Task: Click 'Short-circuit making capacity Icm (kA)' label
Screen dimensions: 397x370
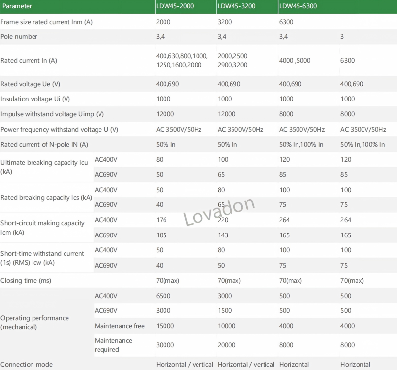Action: tap(42, 228)
